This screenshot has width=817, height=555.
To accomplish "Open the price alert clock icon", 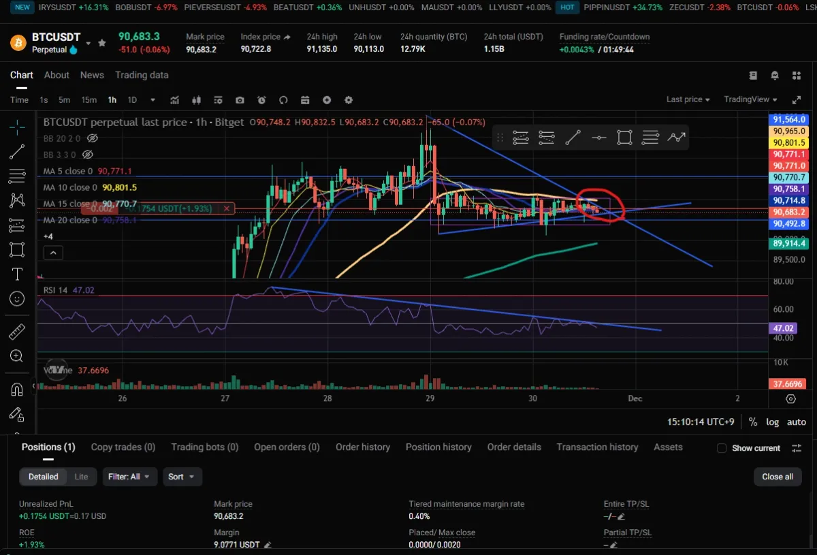I will pos(261,100).
